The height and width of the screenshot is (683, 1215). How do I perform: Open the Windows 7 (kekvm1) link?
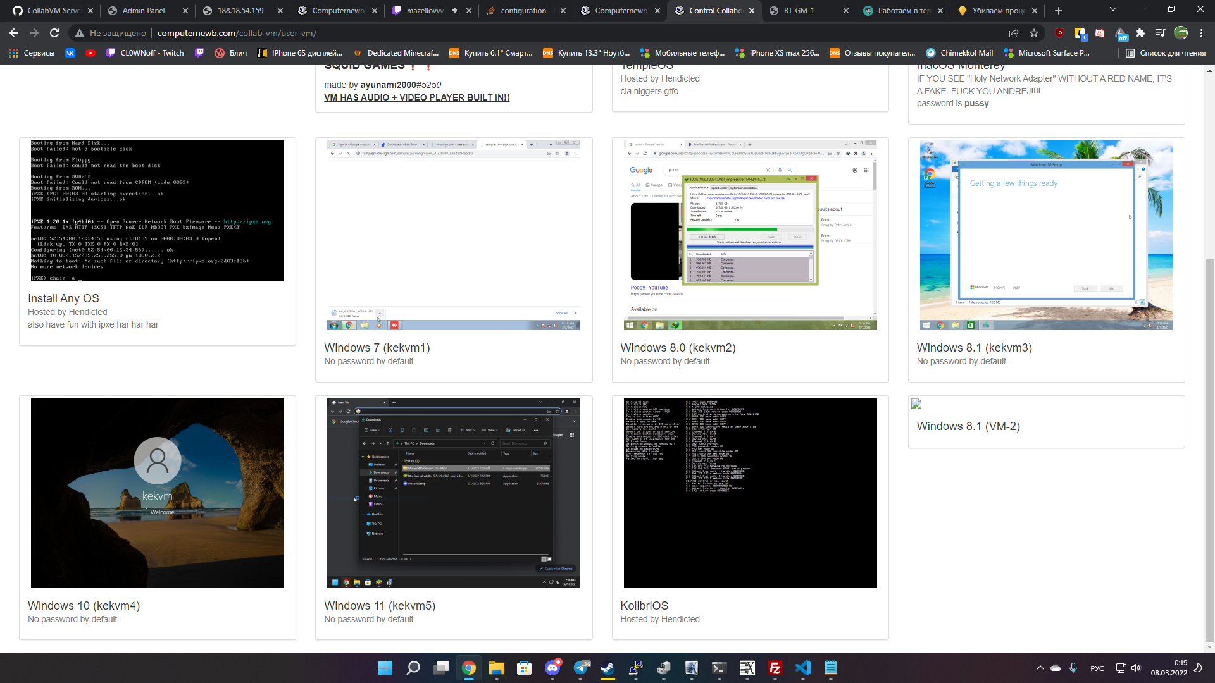[377, 347]
